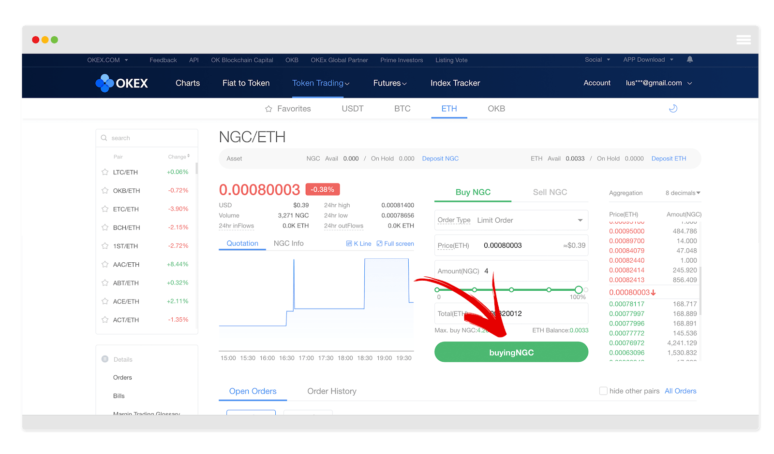Favorite the ACT/ETH pair star
The image size is (774, 454).
tap(105, 319)
